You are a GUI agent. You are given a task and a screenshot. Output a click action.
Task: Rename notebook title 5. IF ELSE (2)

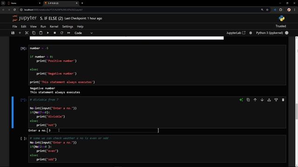pos(51,19)
